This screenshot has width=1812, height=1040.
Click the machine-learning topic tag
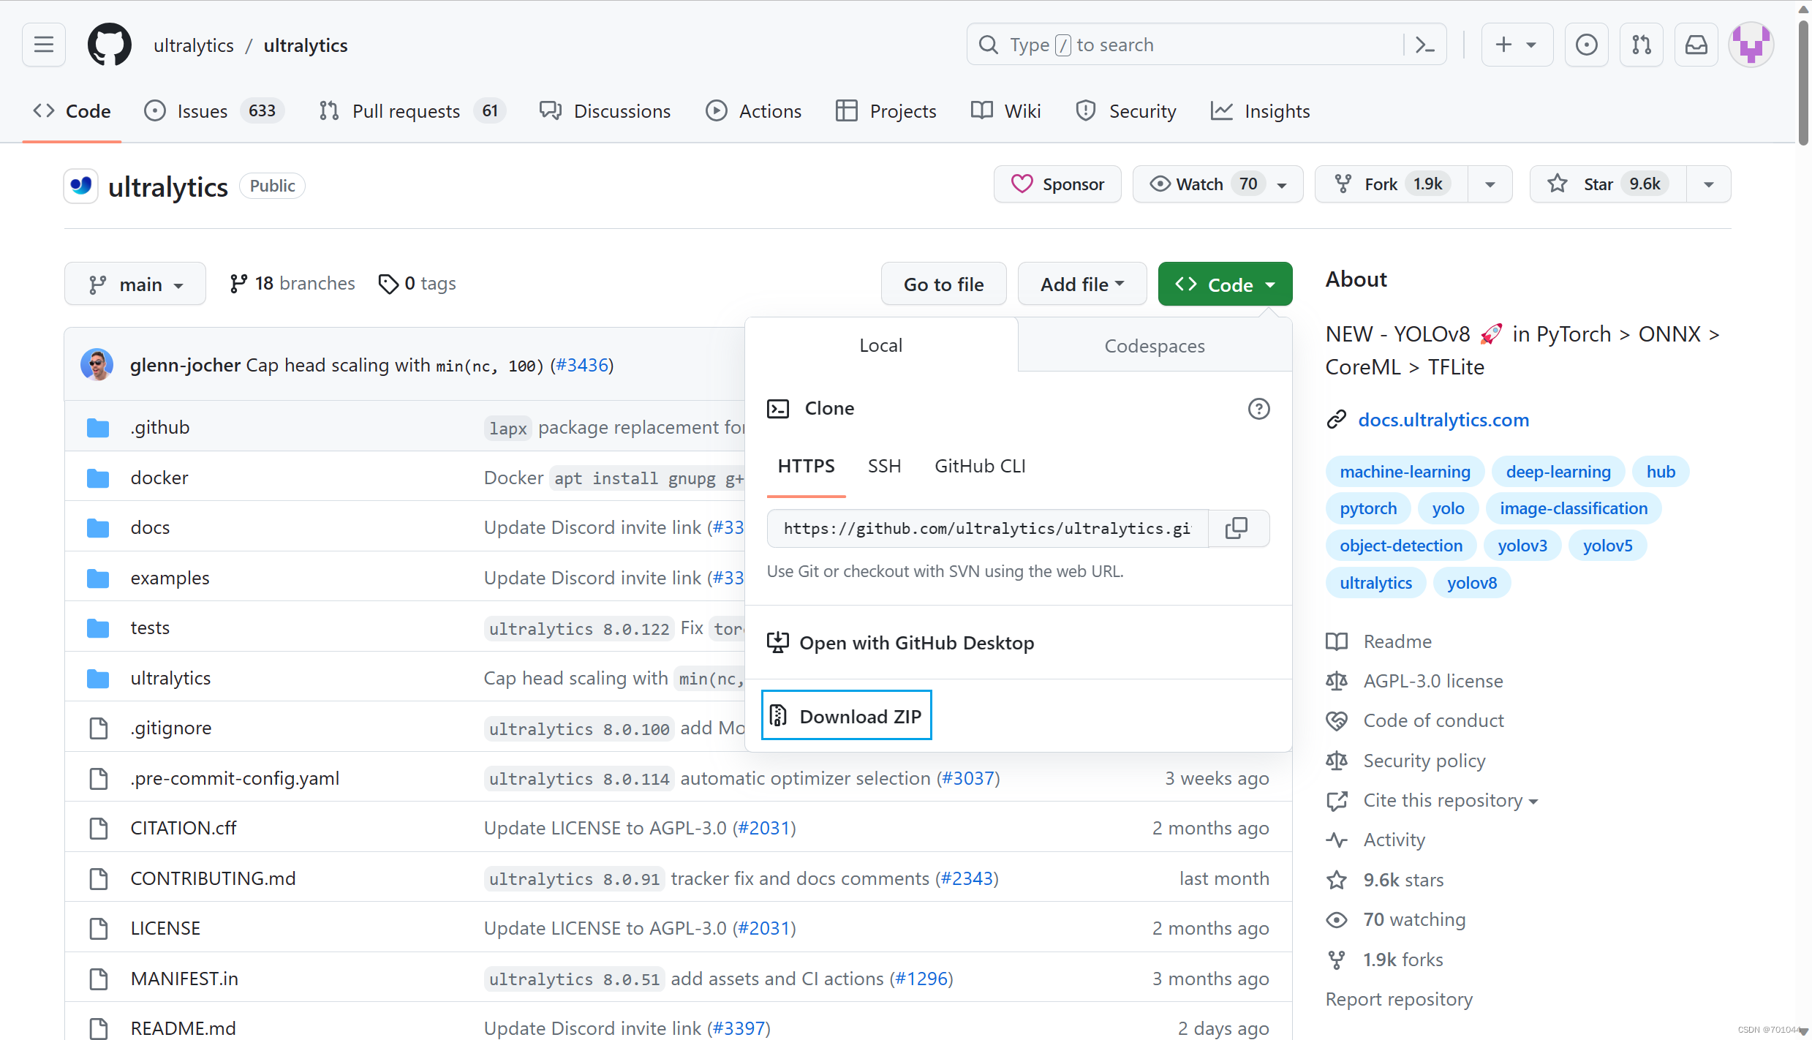click(1405, 472)
